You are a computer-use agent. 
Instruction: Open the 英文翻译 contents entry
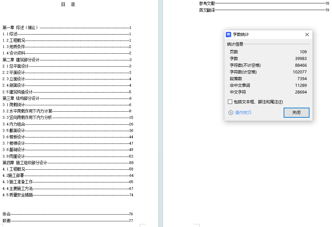(x=207, y=10)
